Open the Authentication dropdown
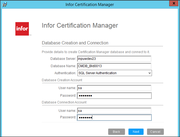This screenshot has width=180, height=137. click(115, 73)
